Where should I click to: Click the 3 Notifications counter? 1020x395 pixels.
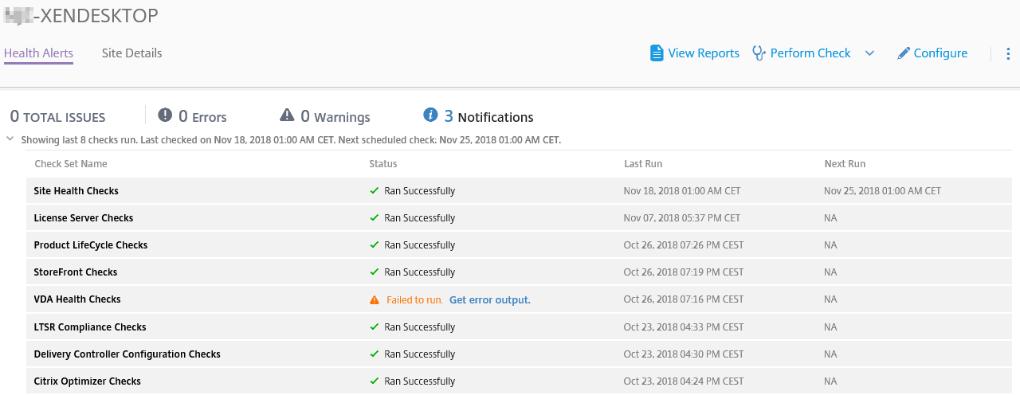488,117
